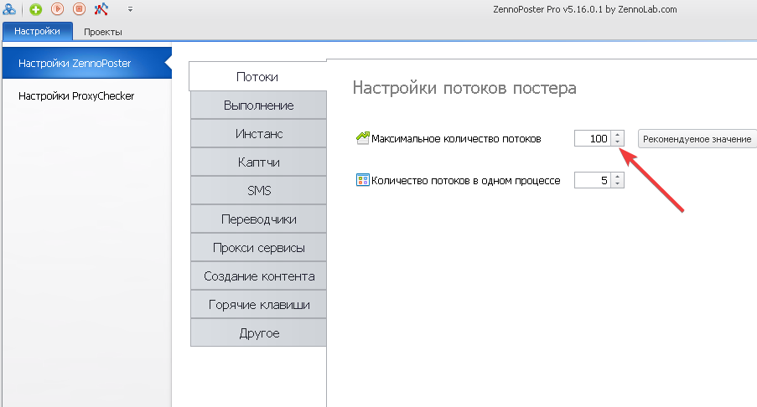Switch to the Проекты ribbon tab
757x407 pixels.
coord(103,32)
